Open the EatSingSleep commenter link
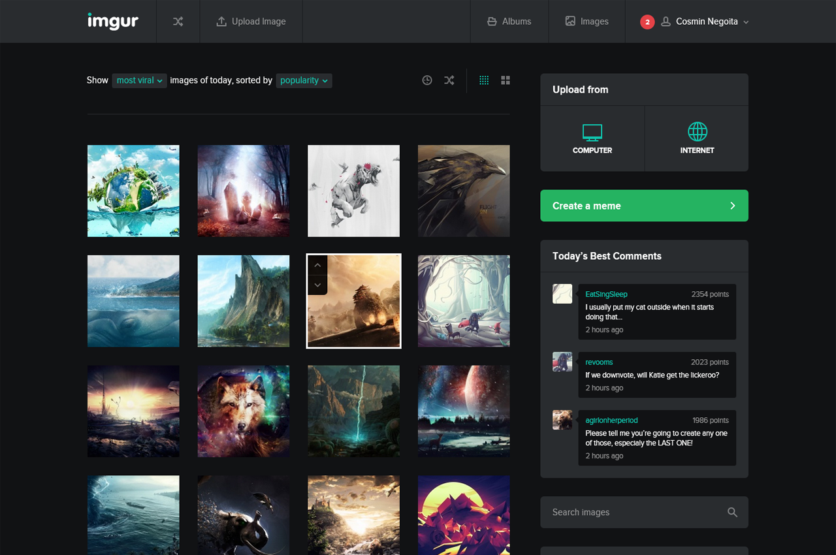The height and width of the screenshot is (555, 836). tap(606, 294)
